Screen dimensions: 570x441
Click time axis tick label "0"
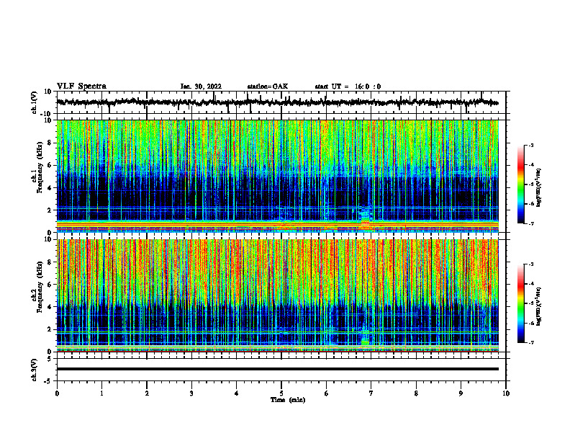[x=57, y=393]
